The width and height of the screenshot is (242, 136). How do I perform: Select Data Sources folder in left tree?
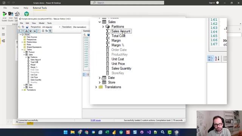(x=32, y=37)
